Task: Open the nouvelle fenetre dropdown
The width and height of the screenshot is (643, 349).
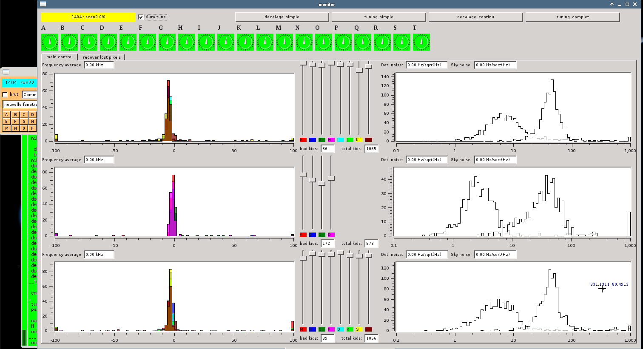Action: pos(20,105)
